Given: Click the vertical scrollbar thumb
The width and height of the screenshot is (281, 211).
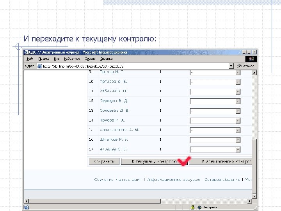Looking at the screenshot, I should (254, 166).
